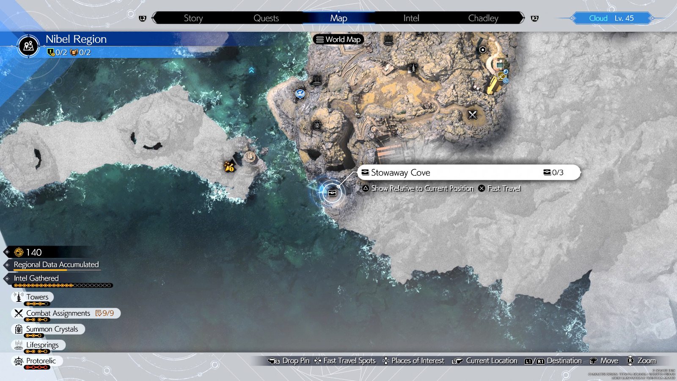677x381 pixels.
Task: Expand the Intel Gathered section
Action: pos(36,278)
